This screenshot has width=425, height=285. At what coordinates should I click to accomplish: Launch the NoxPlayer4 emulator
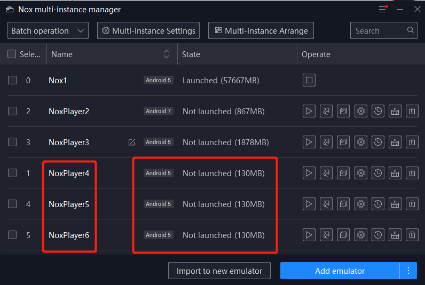pyautogui.click(x=309, y=173)
